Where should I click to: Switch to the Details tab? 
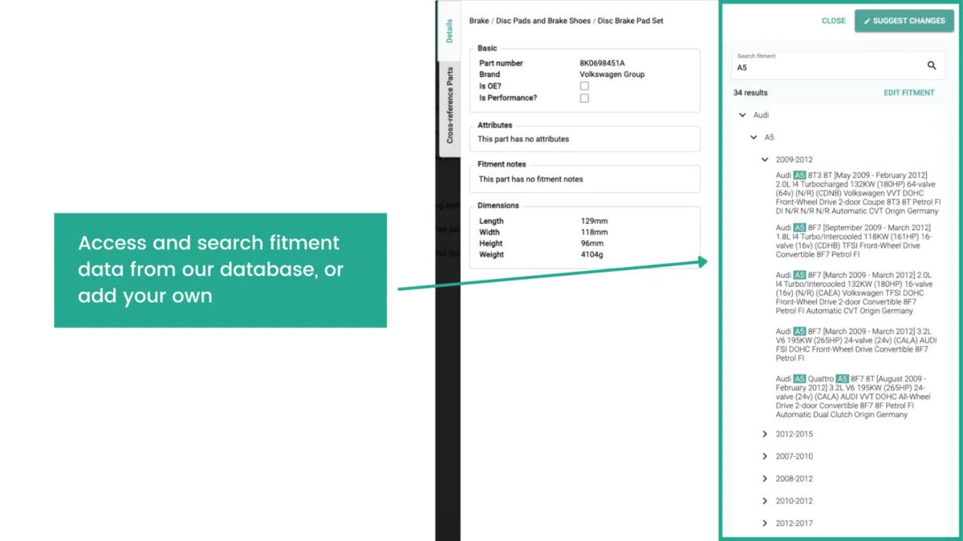(449, 31)
